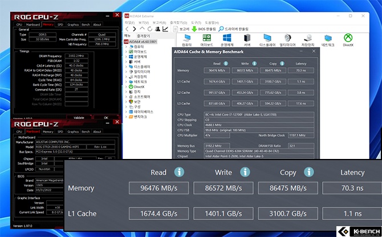Click CPU-Z Model field ROG STRIX Z690-I GAMING WIFI
This screenshot has height=237, width=382.
pos(60,147)
